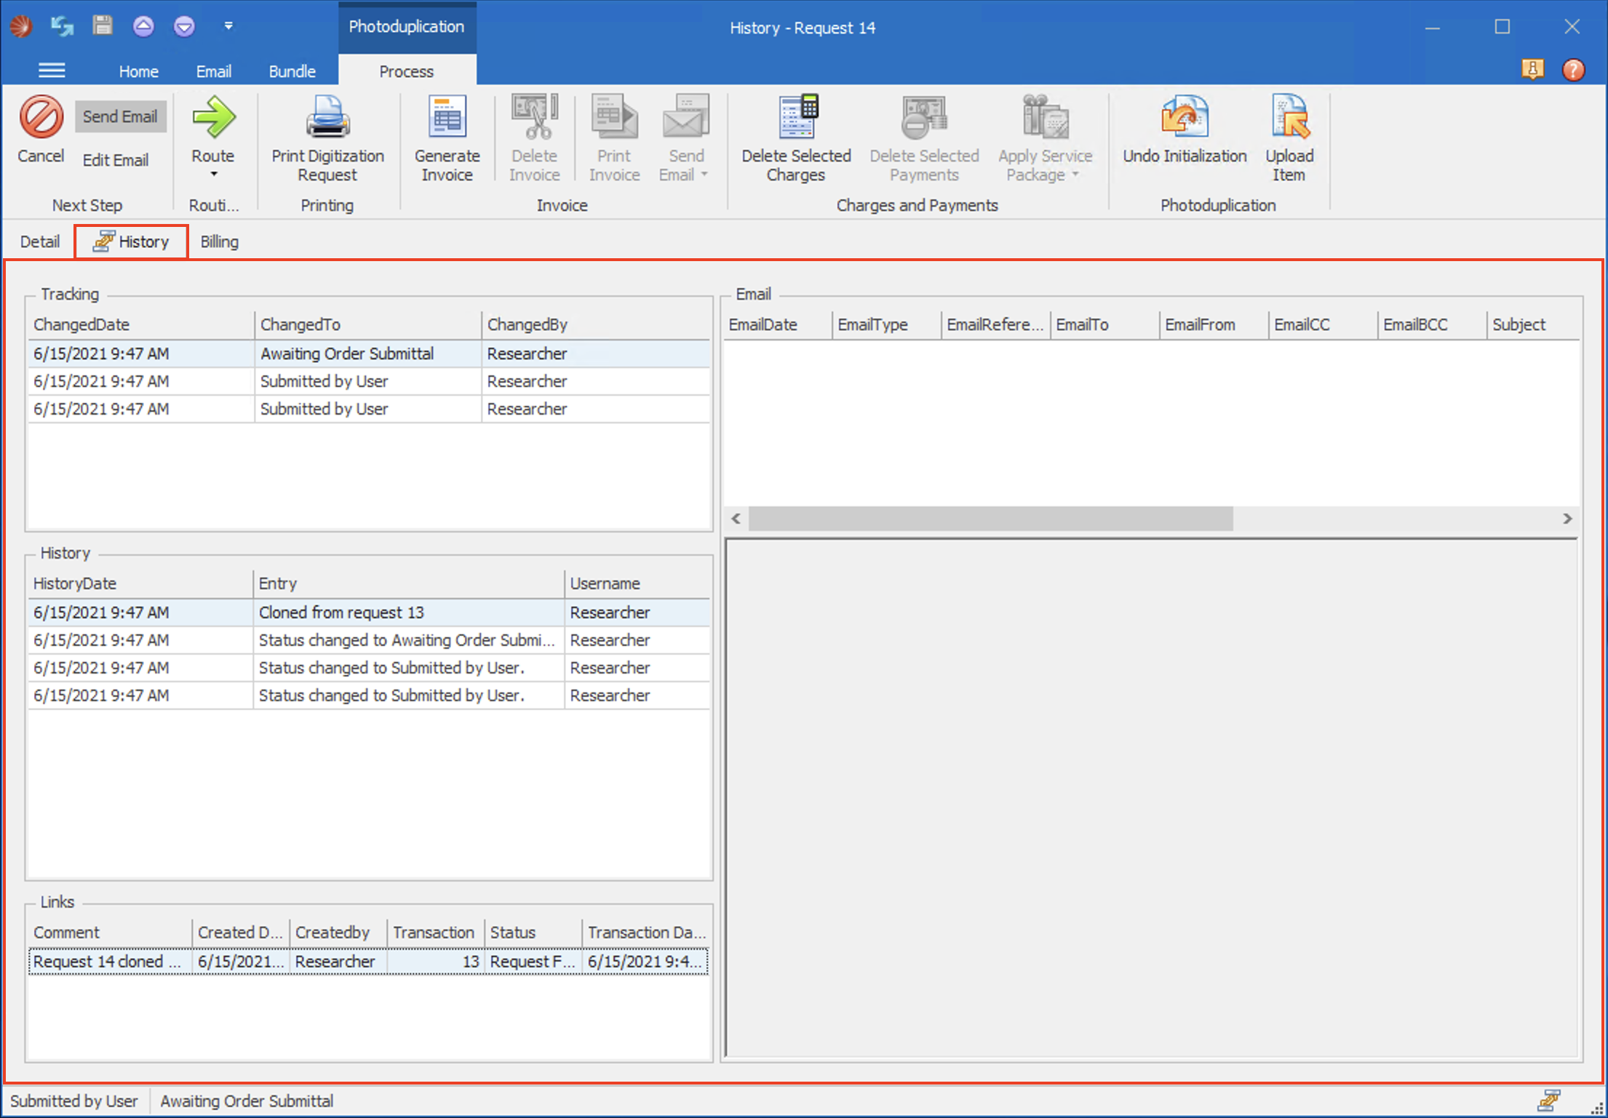Viewport: 1608px width, 1118px height.
Task: Open help with the question mark icon
Action: click(x=1573, y=70)
